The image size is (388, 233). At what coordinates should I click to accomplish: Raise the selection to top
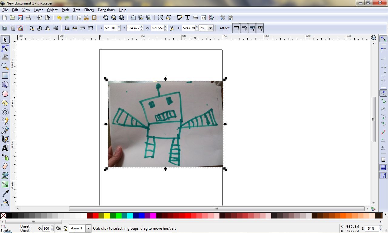pos(91,28)
